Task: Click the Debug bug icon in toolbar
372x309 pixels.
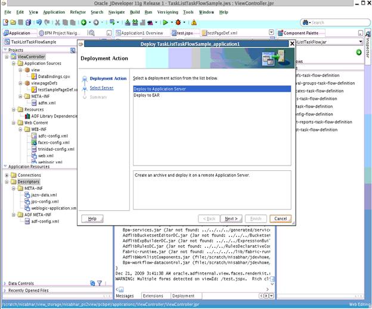Action: [x=179, y=22]
